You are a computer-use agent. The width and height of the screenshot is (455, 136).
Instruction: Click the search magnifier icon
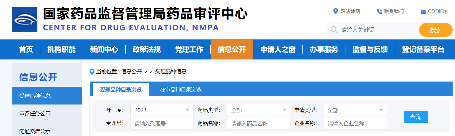(334, 30)
